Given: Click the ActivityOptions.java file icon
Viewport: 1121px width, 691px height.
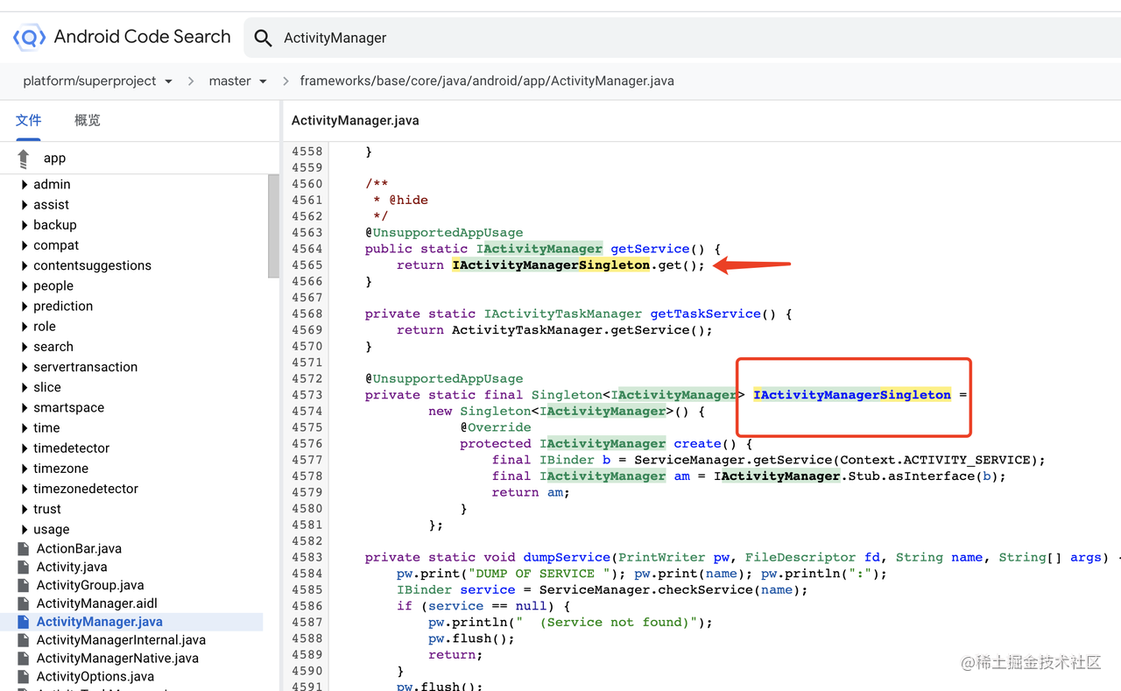Looking at the screenshot, I should [24, 677].
